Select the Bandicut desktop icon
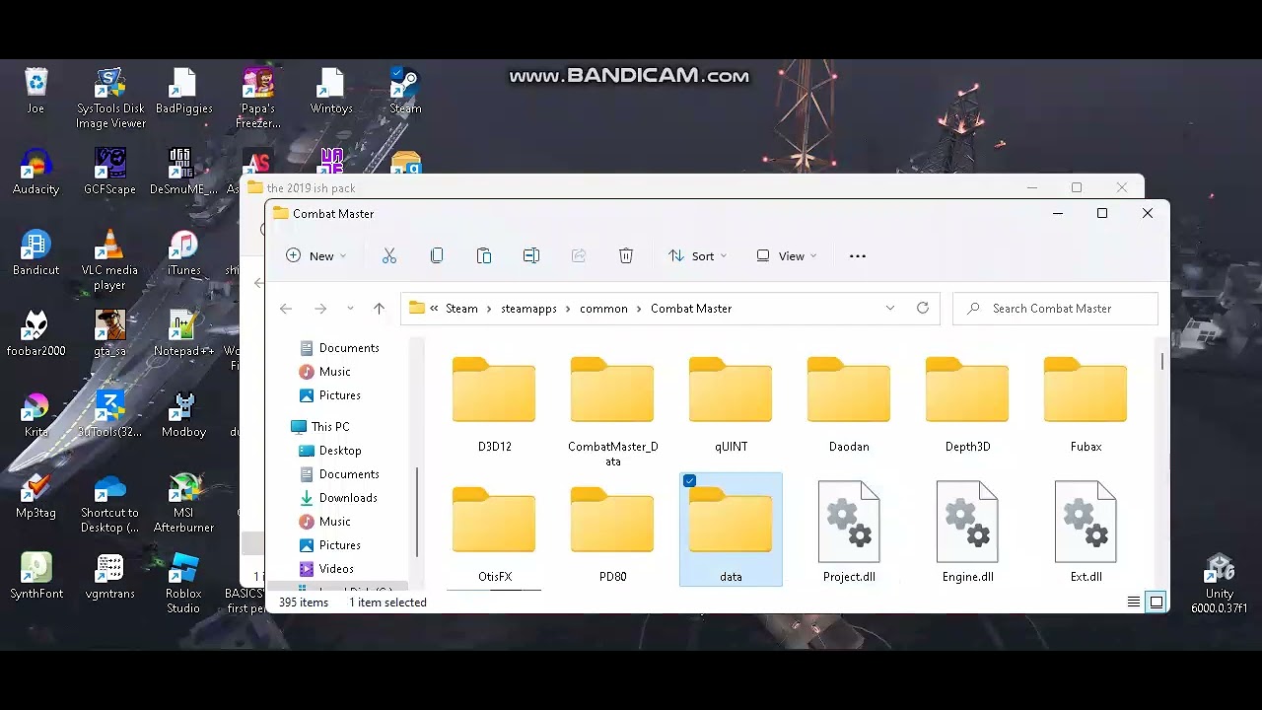 point(35,252)
